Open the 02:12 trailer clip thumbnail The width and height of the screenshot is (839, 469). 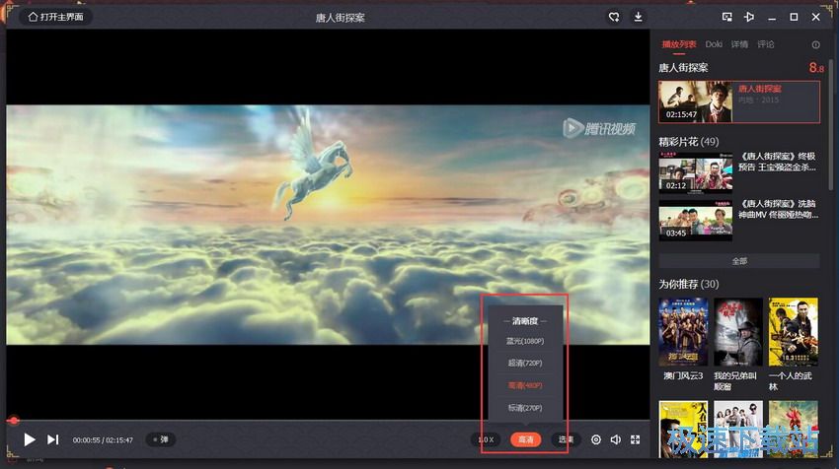tap(696, 172)
